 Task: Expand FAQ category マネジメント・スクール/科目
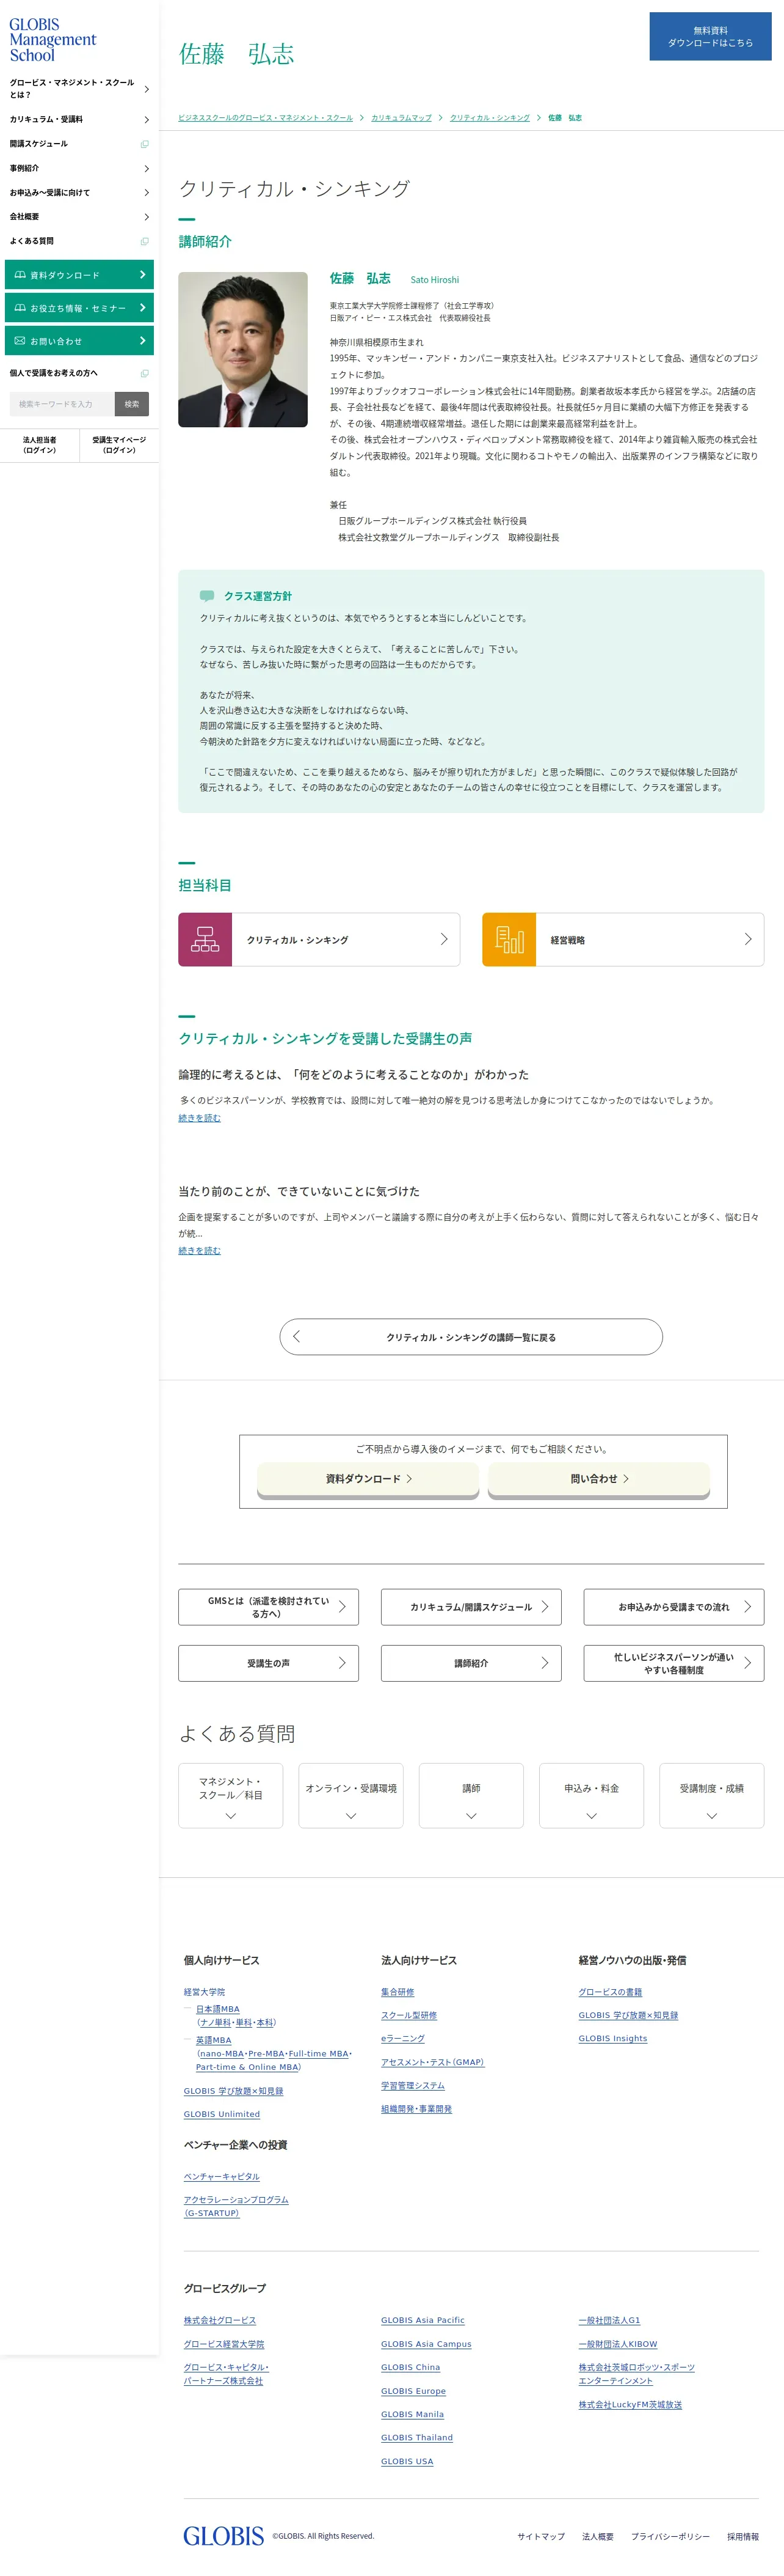click(231, 1795)
